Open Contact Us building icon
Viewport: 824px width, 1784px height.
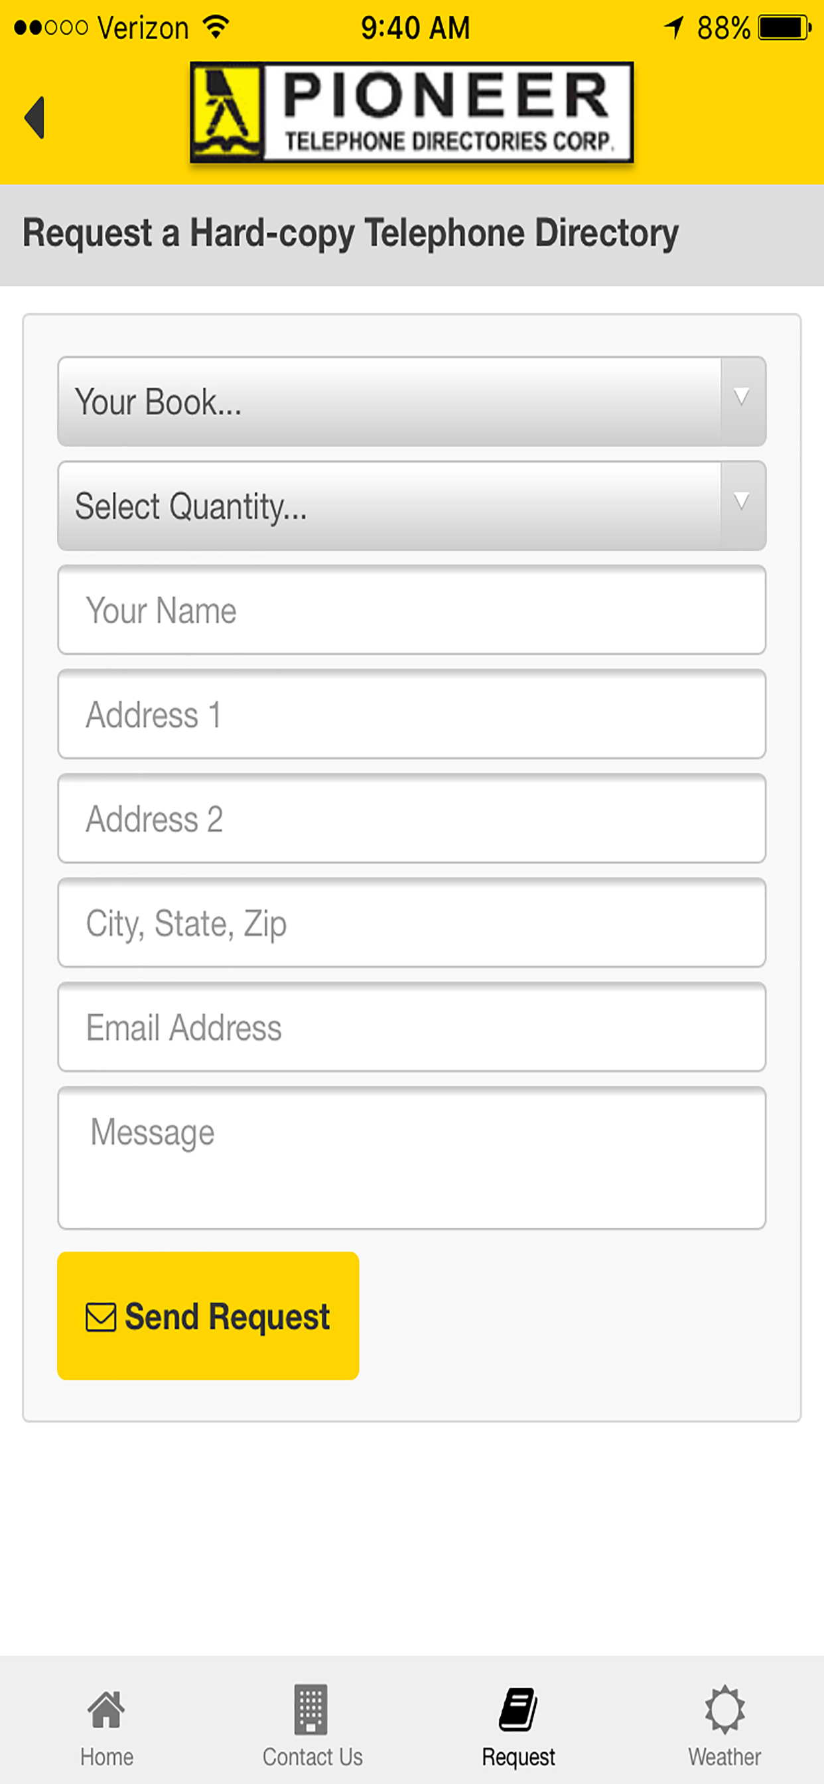pyautogui.click(x=311, y=1709)
